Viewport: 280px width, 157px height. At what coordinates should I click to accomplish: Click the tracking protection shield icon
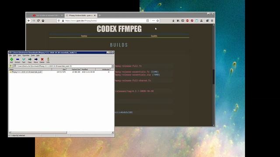59,20
